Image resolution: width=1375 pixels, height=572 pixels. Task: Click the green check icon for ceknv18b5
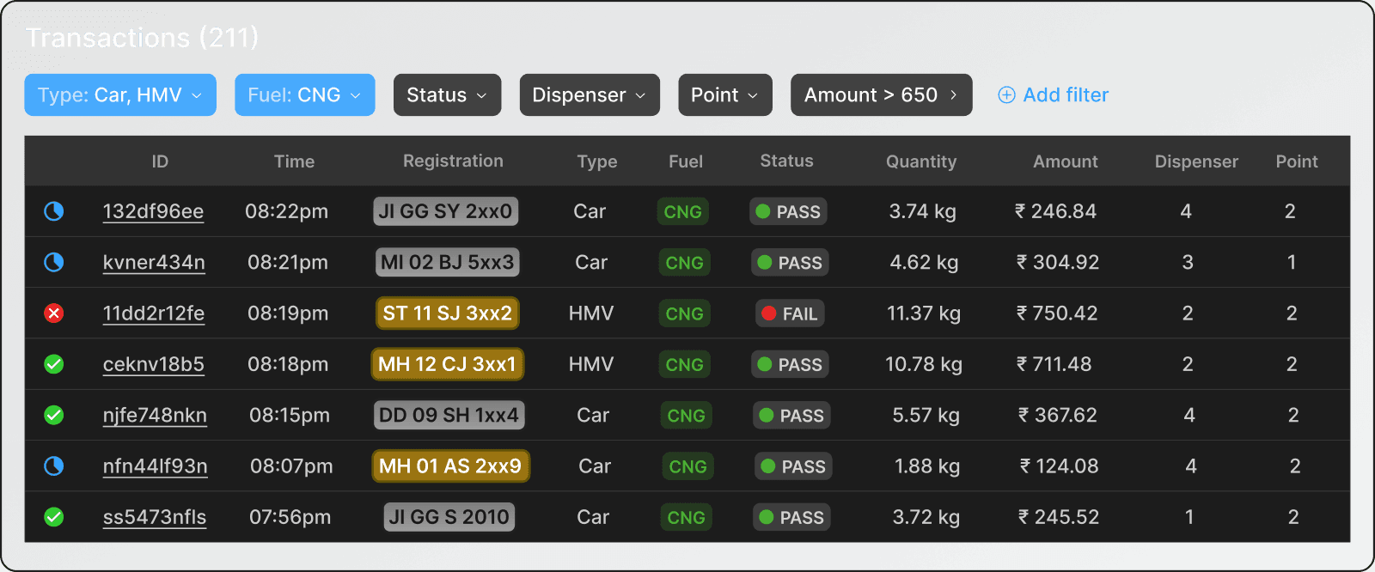pyautogui.click(x=54, y=364)
